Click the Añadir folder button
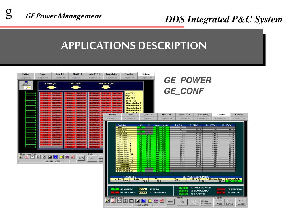Screen dimensions: 295x221 (x=219, y=204)
